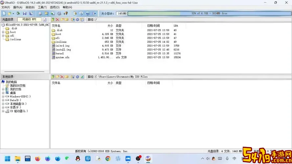Click the Compress ISO toolbar icon
The height and width of the screenshot is (164, 292).
pos(53,13)
